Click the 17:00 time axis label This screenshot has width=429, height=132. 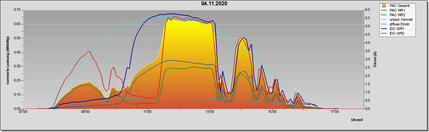pyautogui.click(x=335, y=112)
